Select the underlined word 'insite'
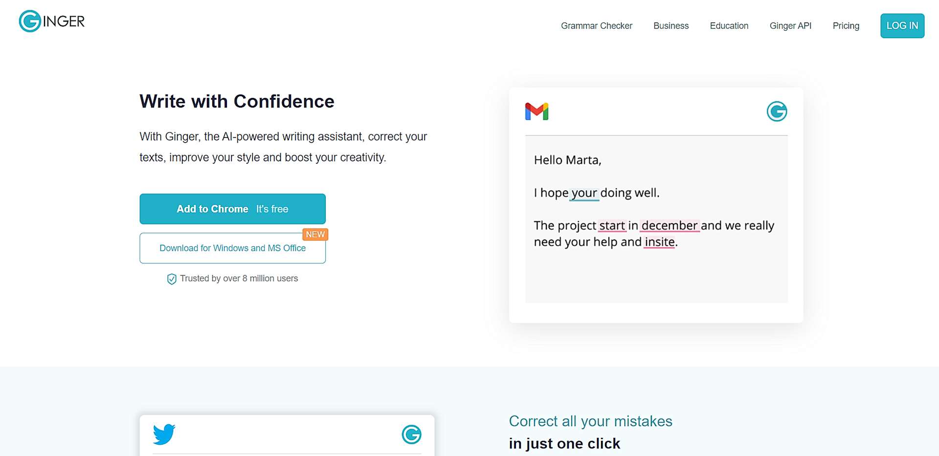The image size is (939, 456). [x=659, y=242]
